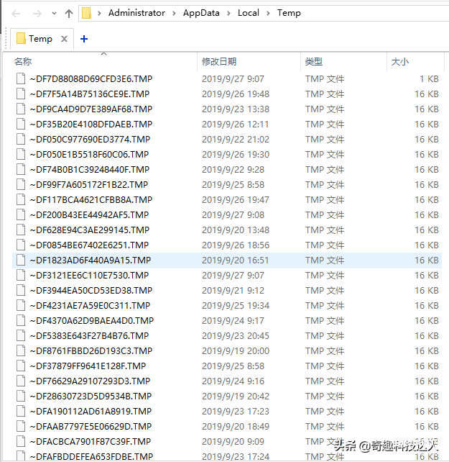Click the folder icon in address bar

click(x=87, y=13)
